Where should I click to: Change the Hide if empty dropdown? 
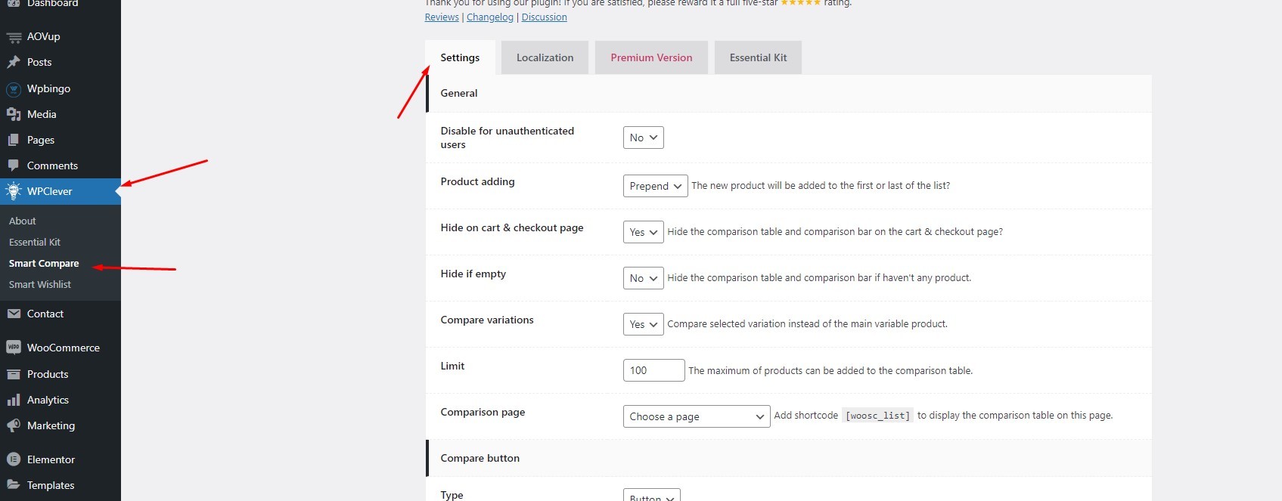643,278
